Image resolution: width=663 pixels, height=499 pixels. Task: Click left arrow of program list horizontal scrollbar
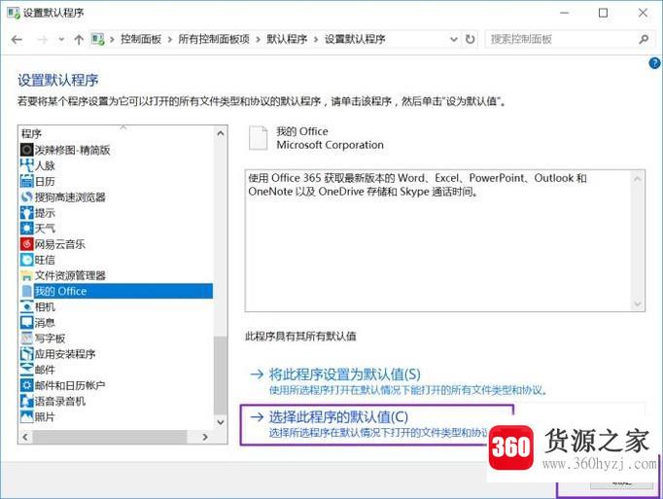(25, 437)
